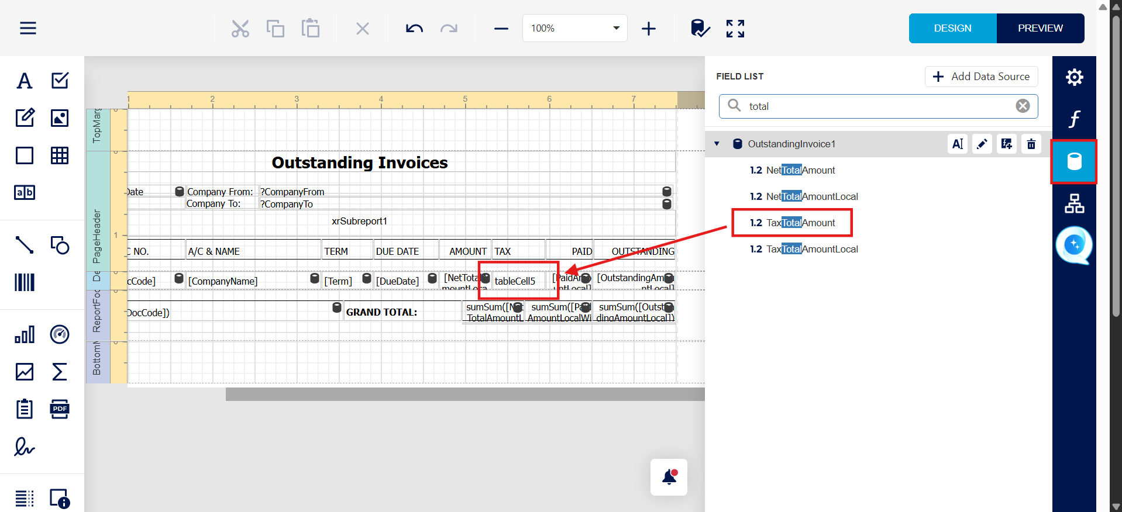Select the Table control in toolbox

(60, 155)
